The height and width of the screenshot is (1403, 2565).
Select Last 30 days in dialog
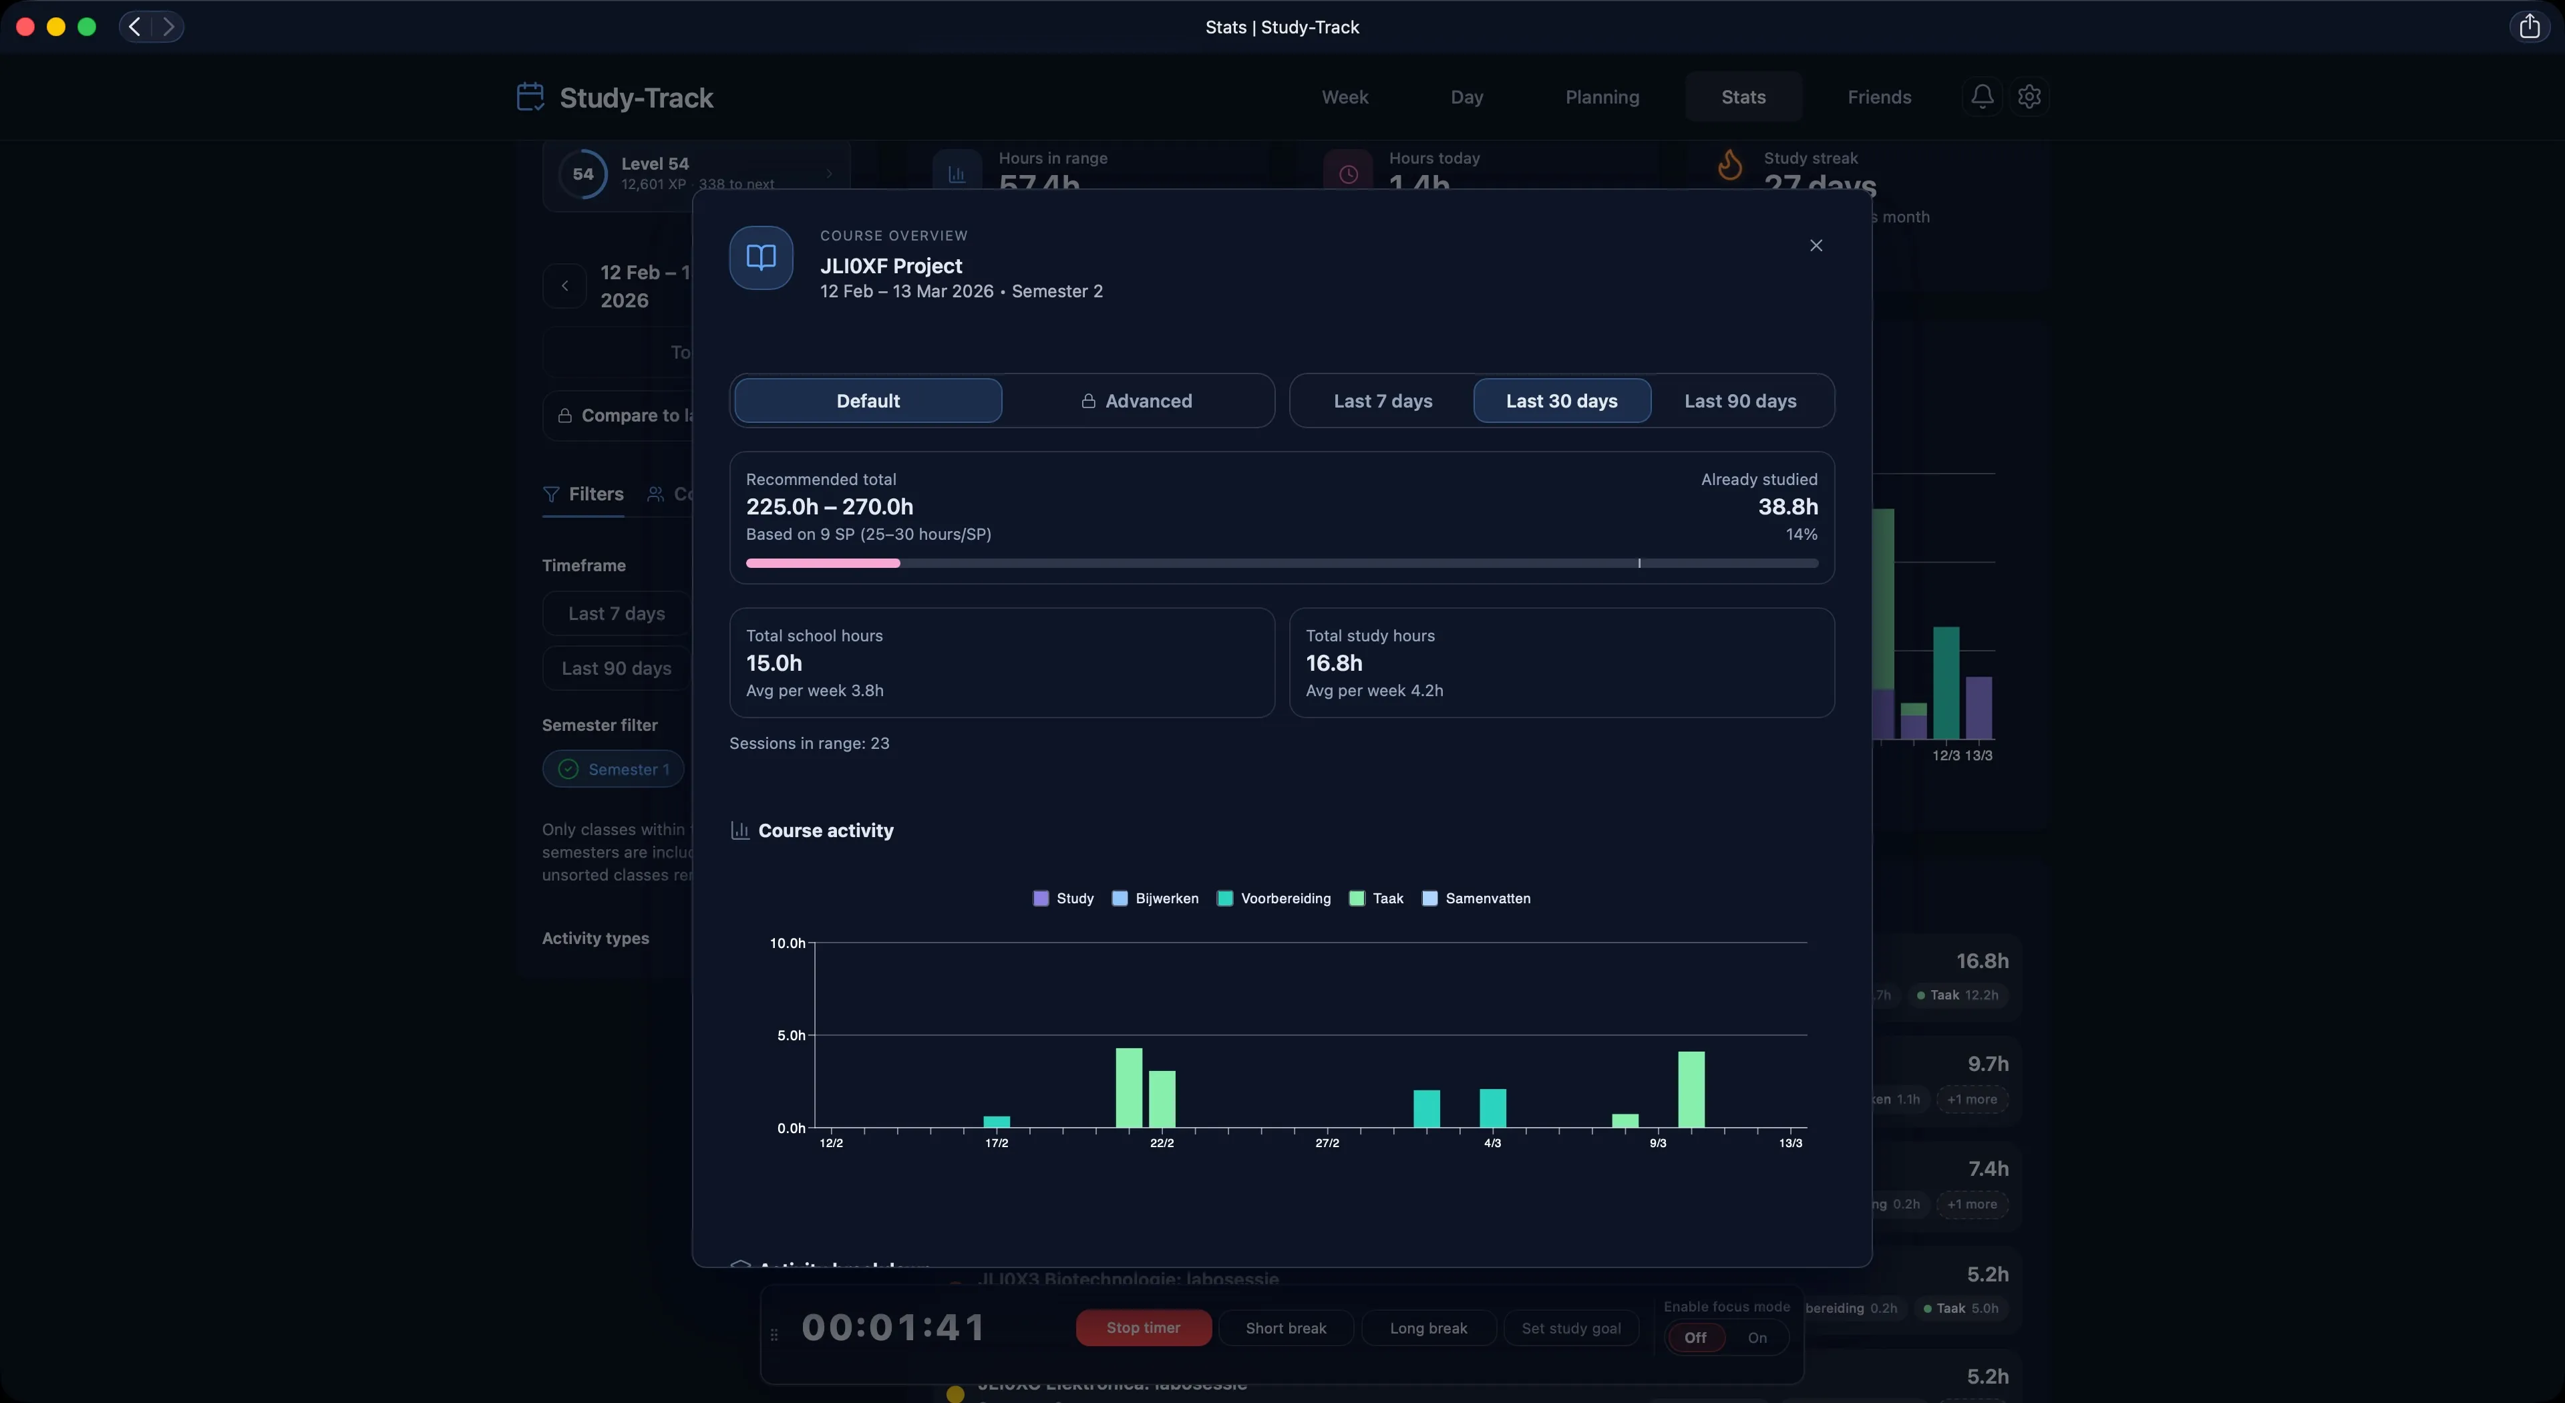point(1561,400)
